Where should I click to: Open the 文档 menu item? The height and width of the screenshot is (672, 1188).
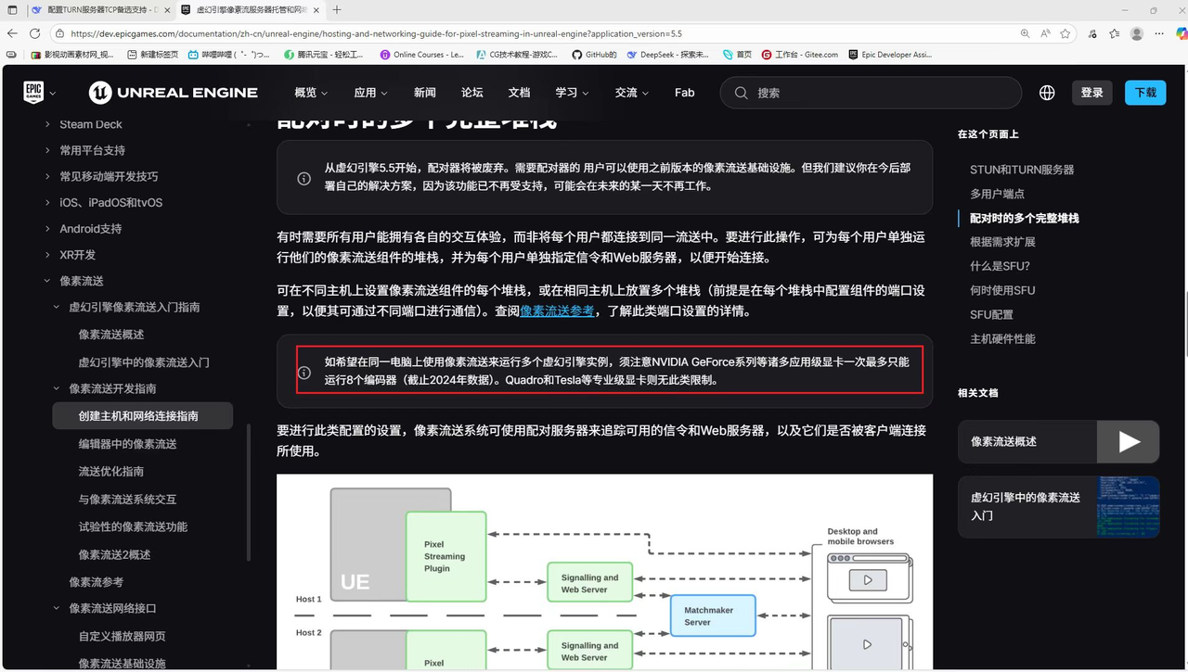(x=519, y=93)
